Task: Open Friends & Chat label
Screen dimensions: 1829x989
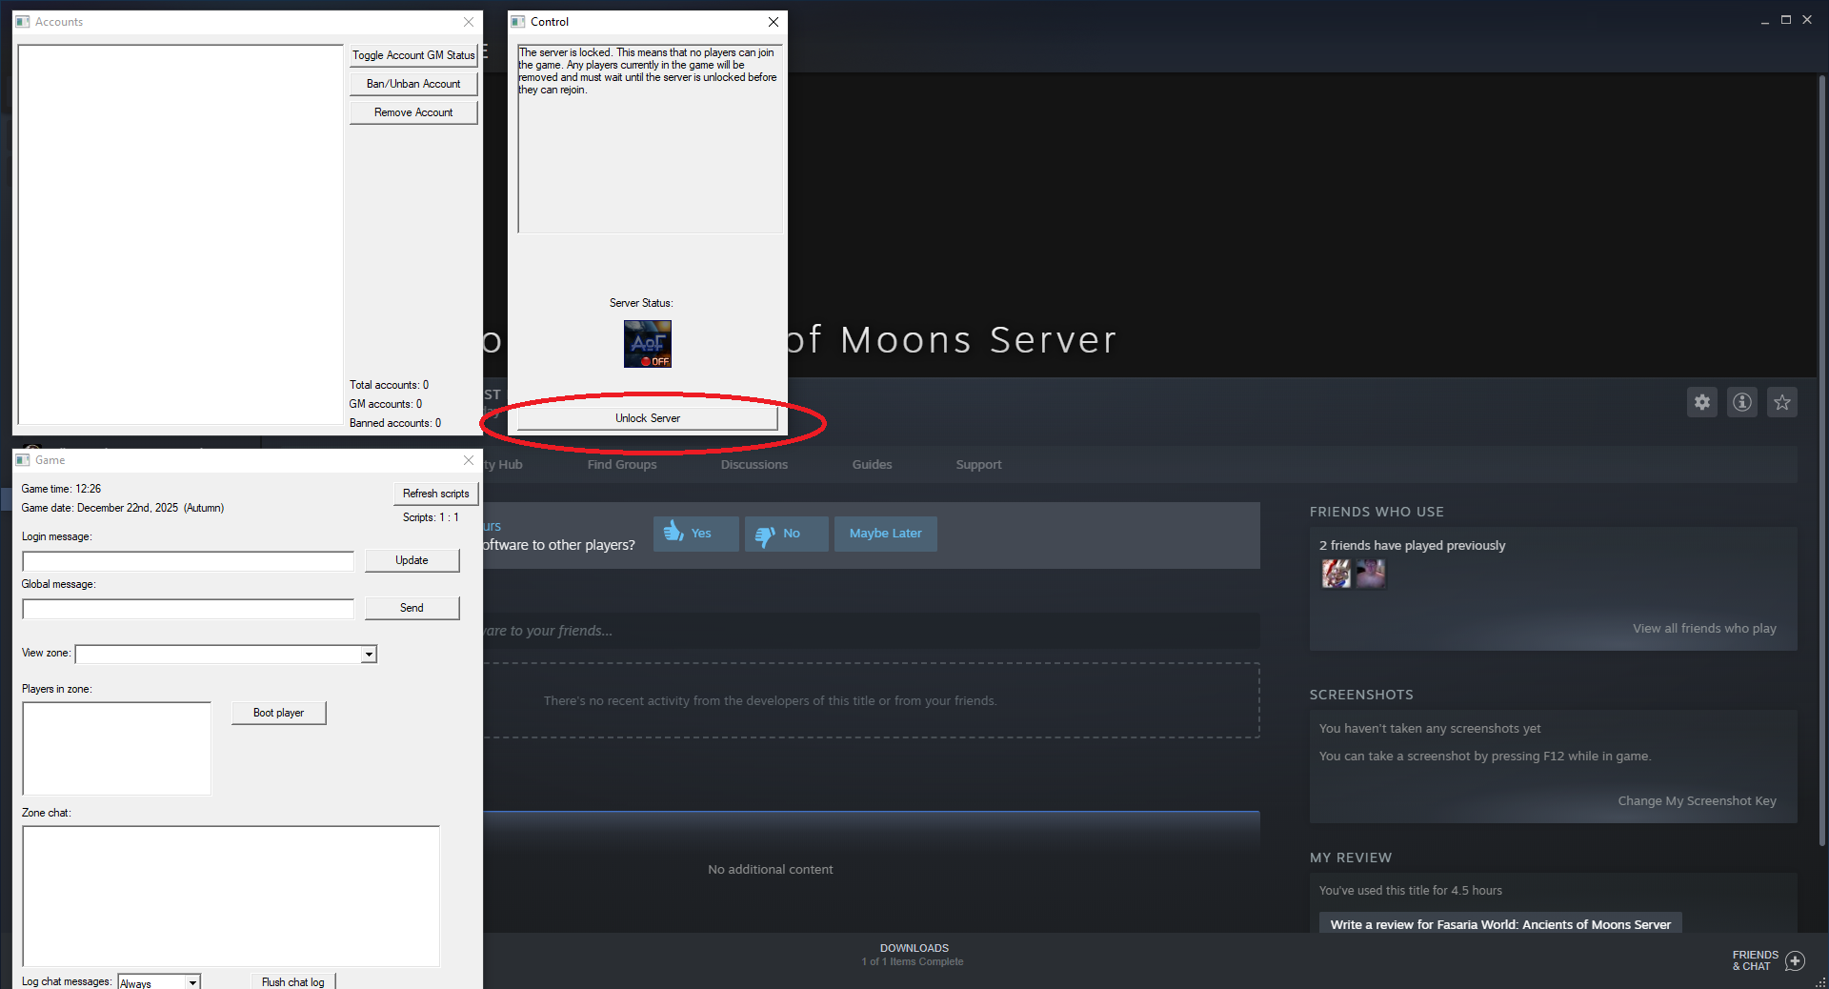Action: tap(1755, 960)
